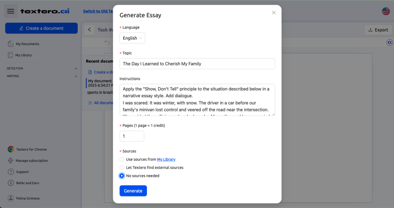Open the hamburger menu icon
The width and height of the screenshot is (394, 208).
10,11
